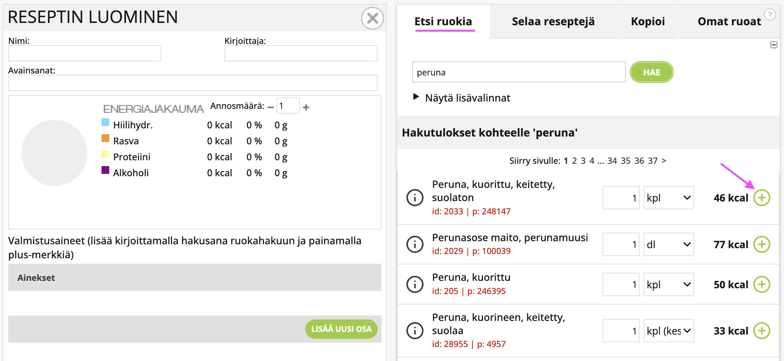Add 'Peruna, kuorittu, keitetty, suolaton' with the plus icon
The image size is (784, 361).
pos(761,198)
